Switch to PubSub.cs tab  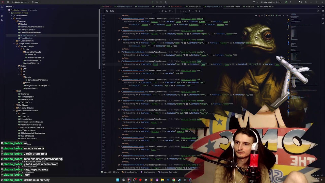point(249,6)
